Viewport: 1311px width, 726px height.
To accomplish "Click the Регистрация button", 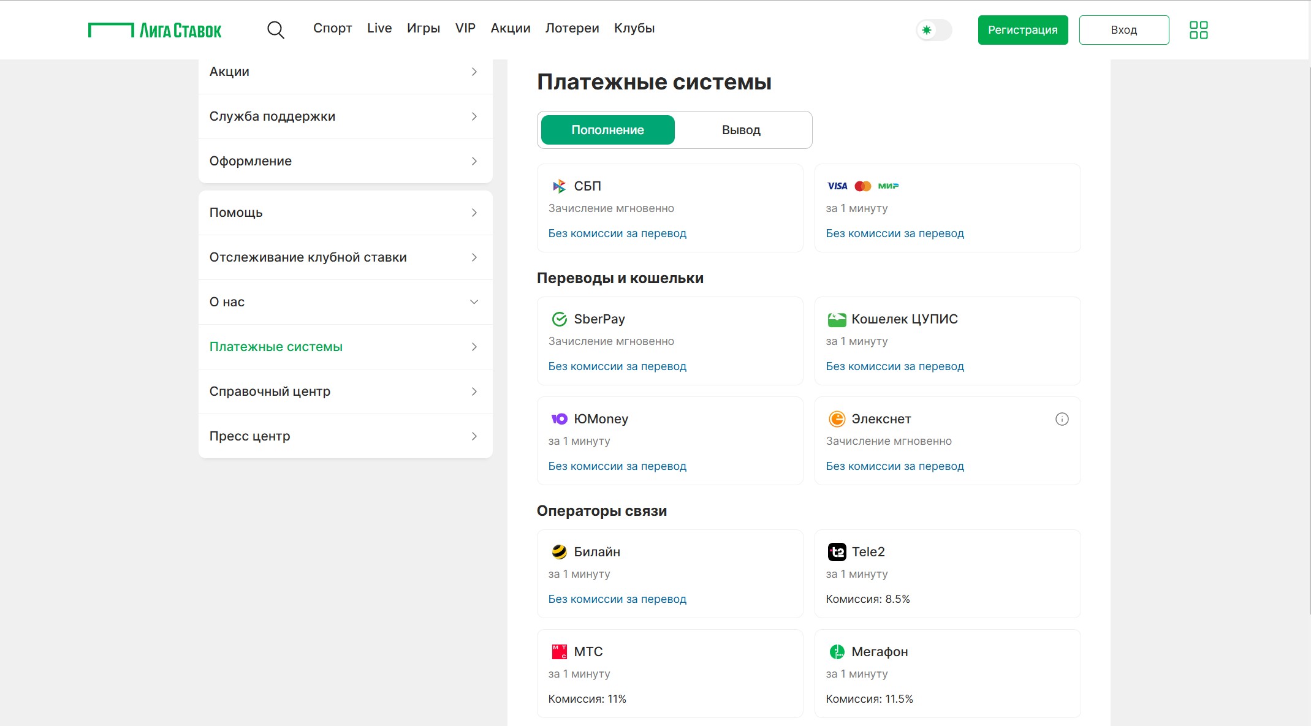I will click(x=1022, y=30).
